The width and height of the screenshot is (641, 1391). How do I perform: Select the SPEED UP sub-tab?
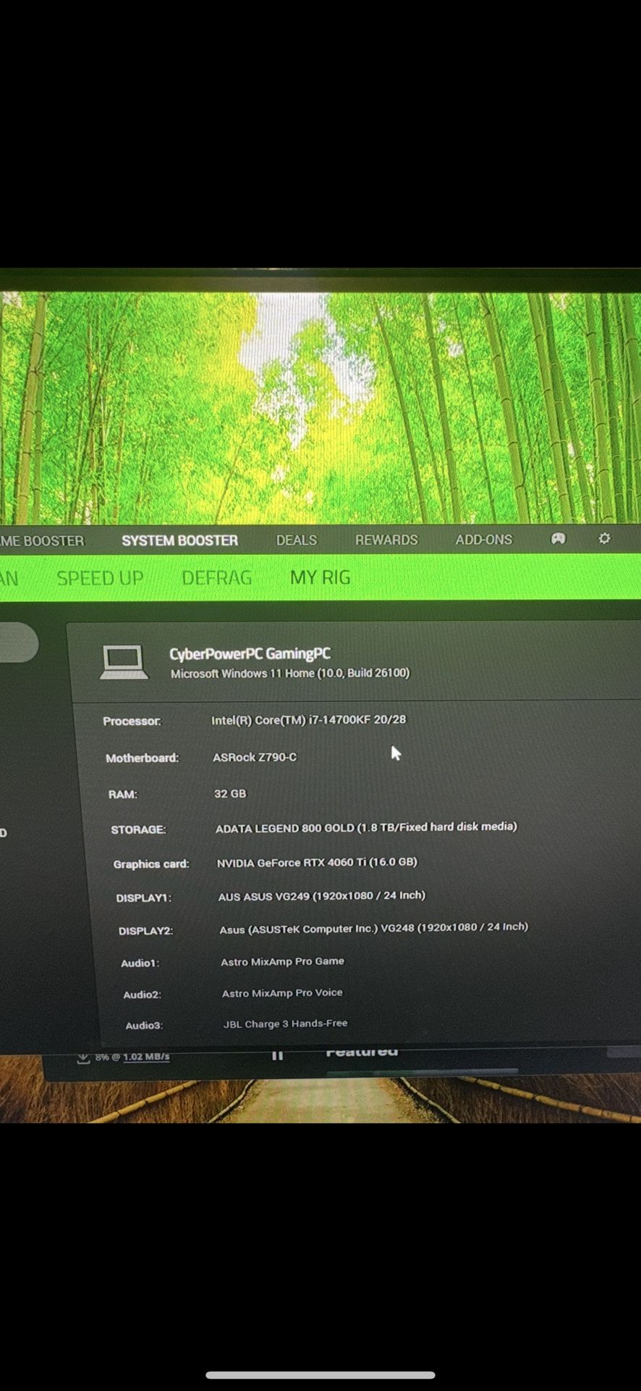[x=100, y=578]
